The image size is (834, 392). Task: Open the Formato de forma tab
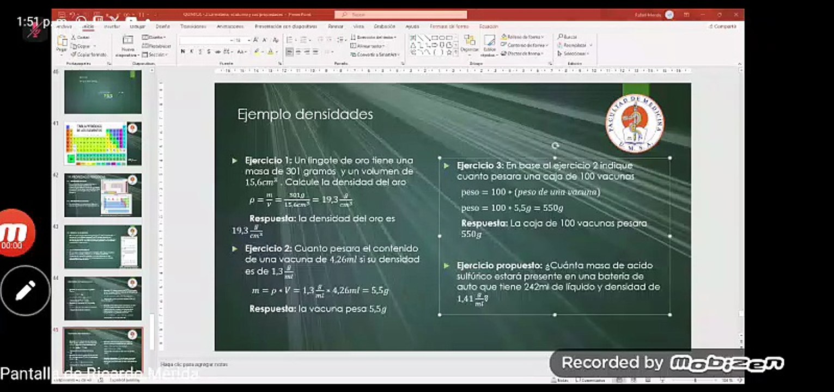click(x=449, y=26)
